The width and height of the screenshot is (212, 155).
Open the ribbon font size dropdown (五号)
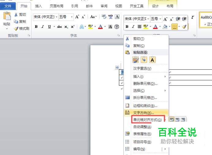pos(72,17)
